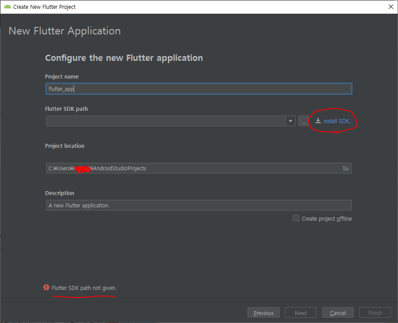
Task: Click the 'Project location' label
Action: 65,146
